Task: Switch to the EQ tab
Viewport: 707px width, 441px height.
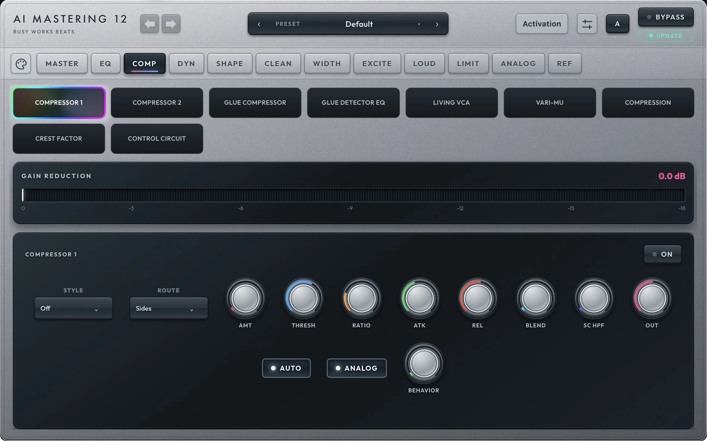Action: coord(105,64)
